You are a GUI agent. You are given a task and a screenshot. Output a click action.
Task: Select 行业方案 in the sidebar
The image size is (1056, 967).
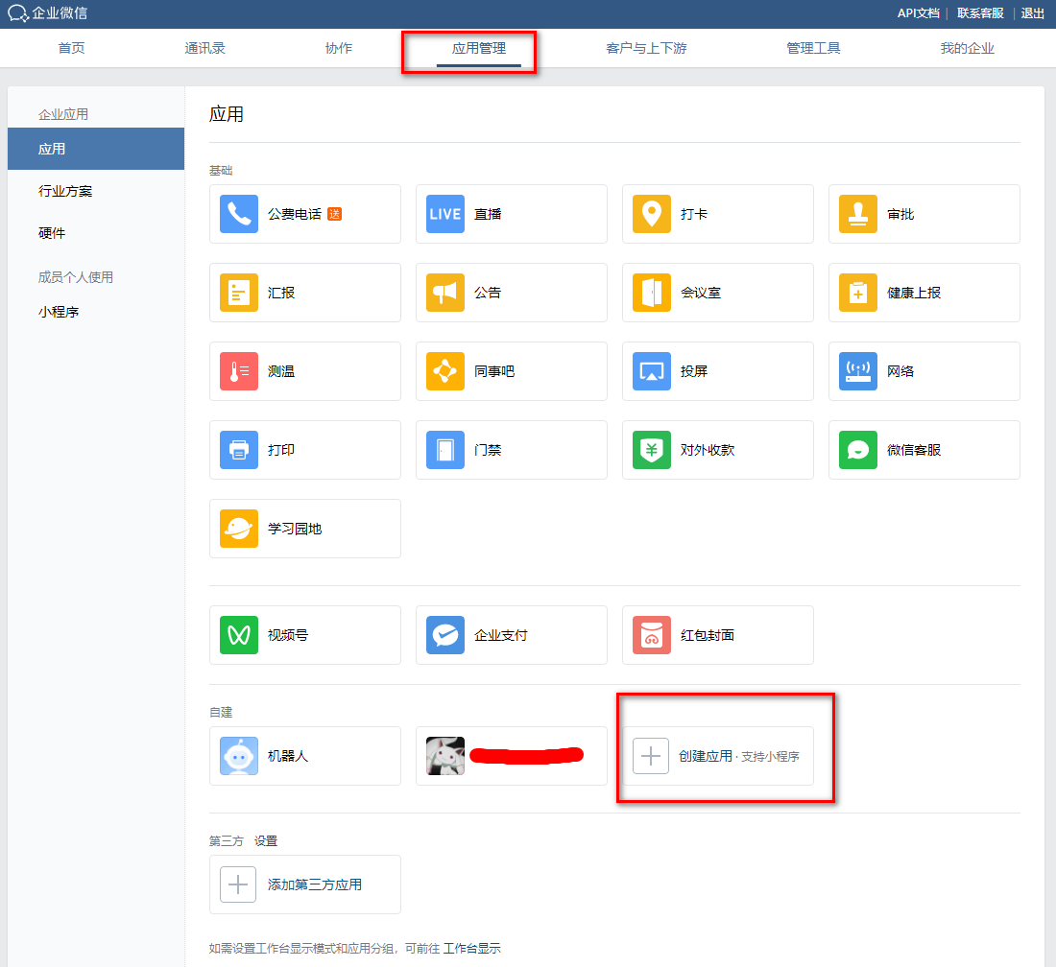click(x=65, y=191)
